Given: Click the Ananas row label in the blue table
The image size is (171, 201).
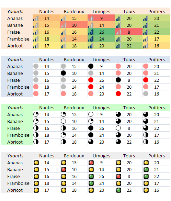Looking at the screenshot, I should (x=15, y=67).
